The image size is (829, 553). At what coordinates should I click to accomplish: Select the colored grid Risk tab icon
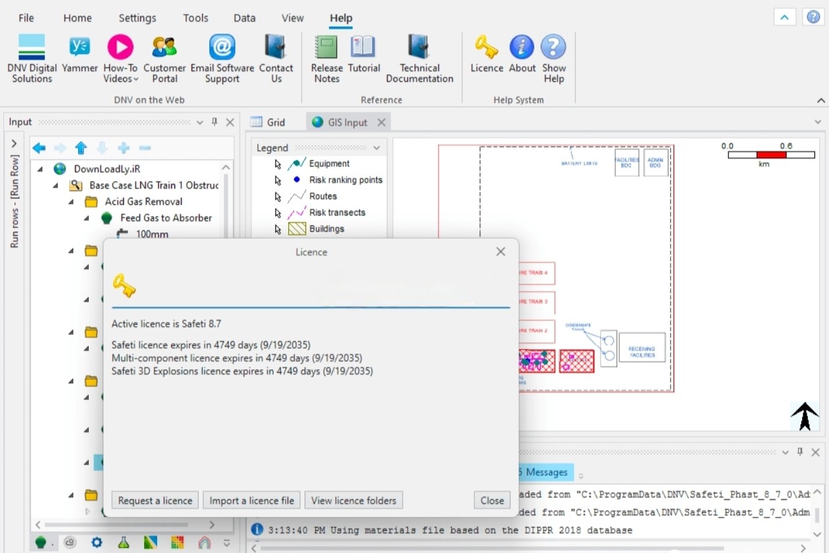[177, 542]
